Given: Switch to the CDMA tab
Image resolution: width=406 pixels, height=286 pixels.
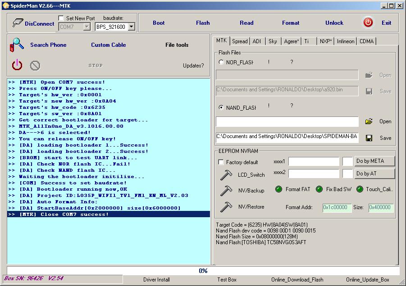Looking at the screenshot, I should click(366, 41).
